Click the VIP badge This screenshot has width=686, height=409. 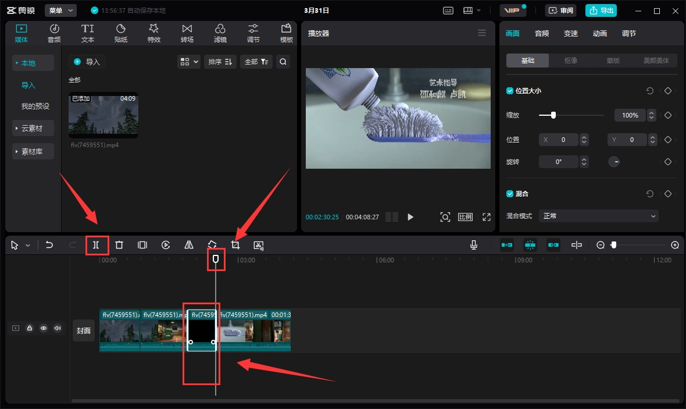[x=513, y=10]
